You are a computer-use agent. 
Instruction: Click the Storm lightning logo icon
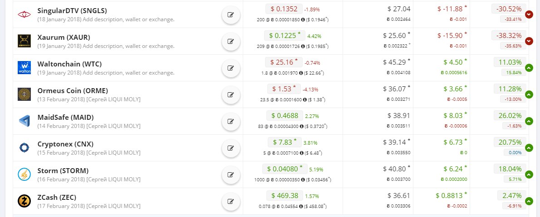tap(24, 175)
